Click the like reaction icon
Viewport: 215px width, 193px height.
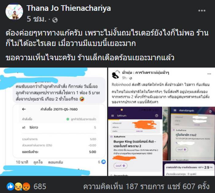10,187
